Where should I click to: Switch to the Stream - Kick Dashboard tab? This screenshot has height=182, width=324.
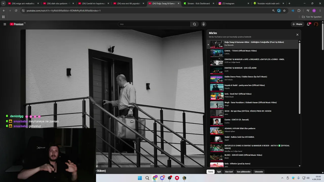[x=199, y=4]
